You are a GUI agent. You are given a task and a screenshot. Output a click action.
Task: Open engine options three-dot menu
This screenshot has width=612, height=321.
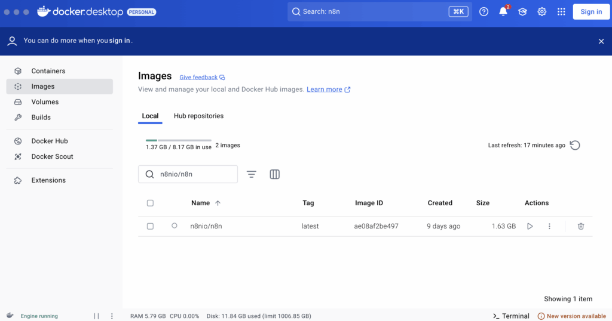click(x=112, y=316)
